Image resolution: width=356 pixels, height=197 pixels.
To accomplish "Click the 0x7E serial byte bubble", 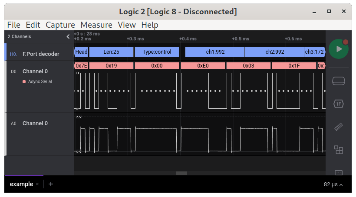I will tap(81, 66).
